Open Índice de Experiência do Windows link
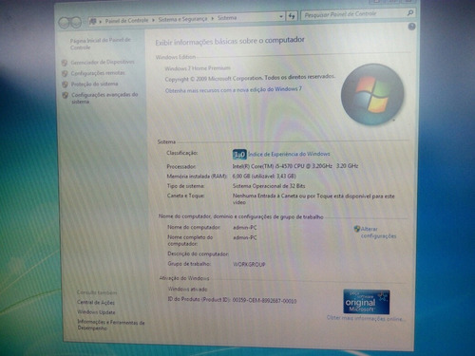The image size is (475, 356). click(x=289, y=154)
